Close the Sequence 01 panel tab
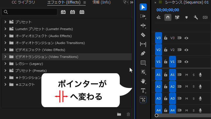Viewport: 211px width, 119px height. click(155, 3)
